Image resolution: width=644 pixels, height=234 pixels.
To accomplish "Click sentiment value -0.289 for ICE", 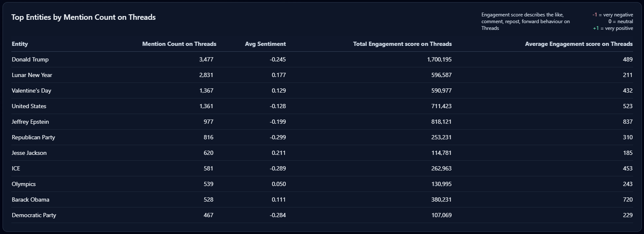I will tap(278, 168).
